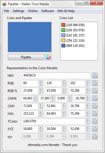Open the Info & Help menu
Image resolution: width=105 pixels, height=153 pixels.
[x=66, y=11]
